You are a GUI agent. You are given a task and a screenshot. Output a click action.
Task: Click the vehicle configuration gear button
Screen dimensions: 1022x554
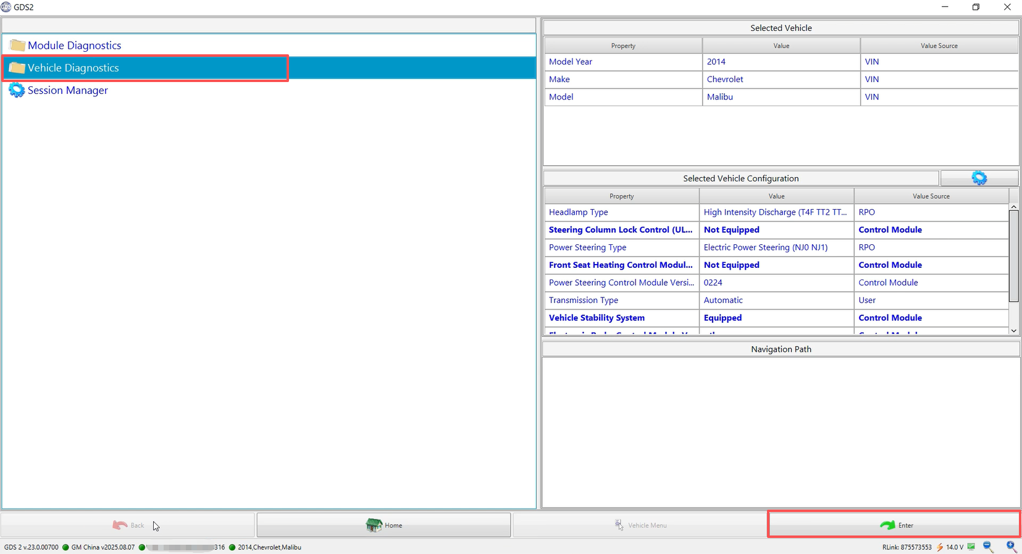click(x=979, y=178)
